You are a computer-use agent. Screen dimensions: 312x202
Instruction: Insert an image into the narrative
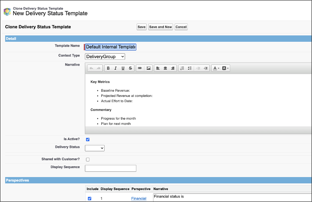pos(149,68)
